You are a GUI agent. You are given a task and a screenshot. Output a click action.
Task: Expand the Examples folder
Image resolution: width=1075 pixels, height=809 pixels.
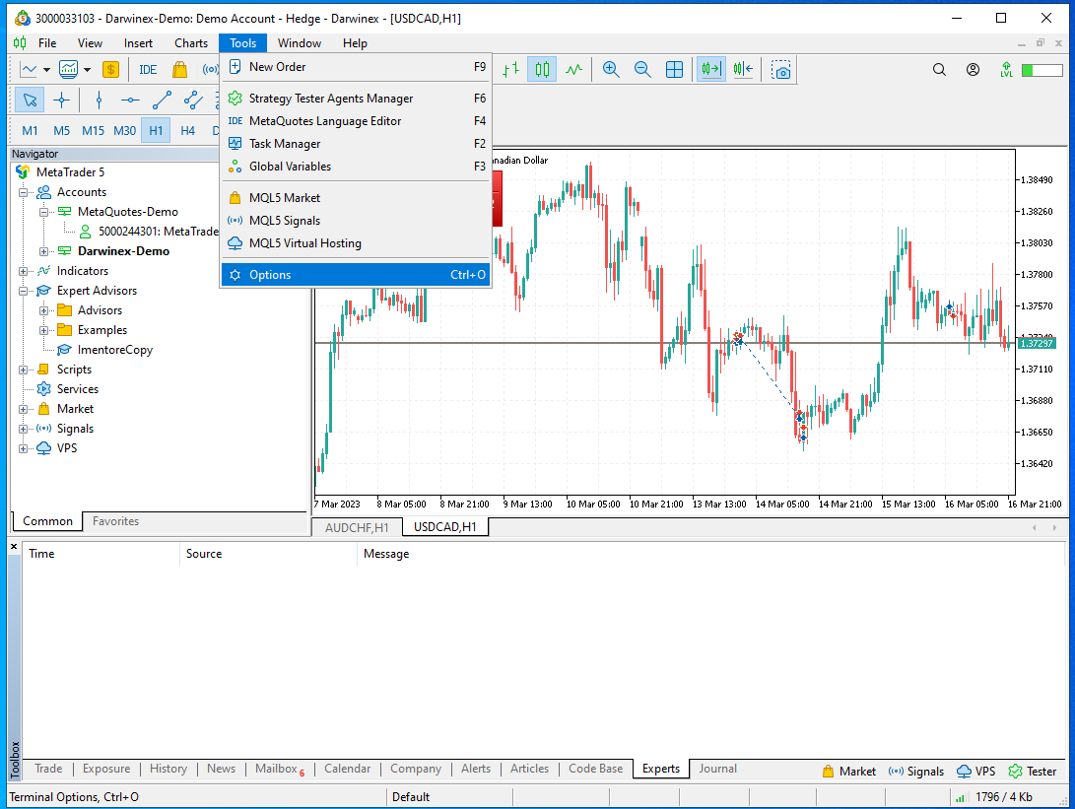point(44,330)
